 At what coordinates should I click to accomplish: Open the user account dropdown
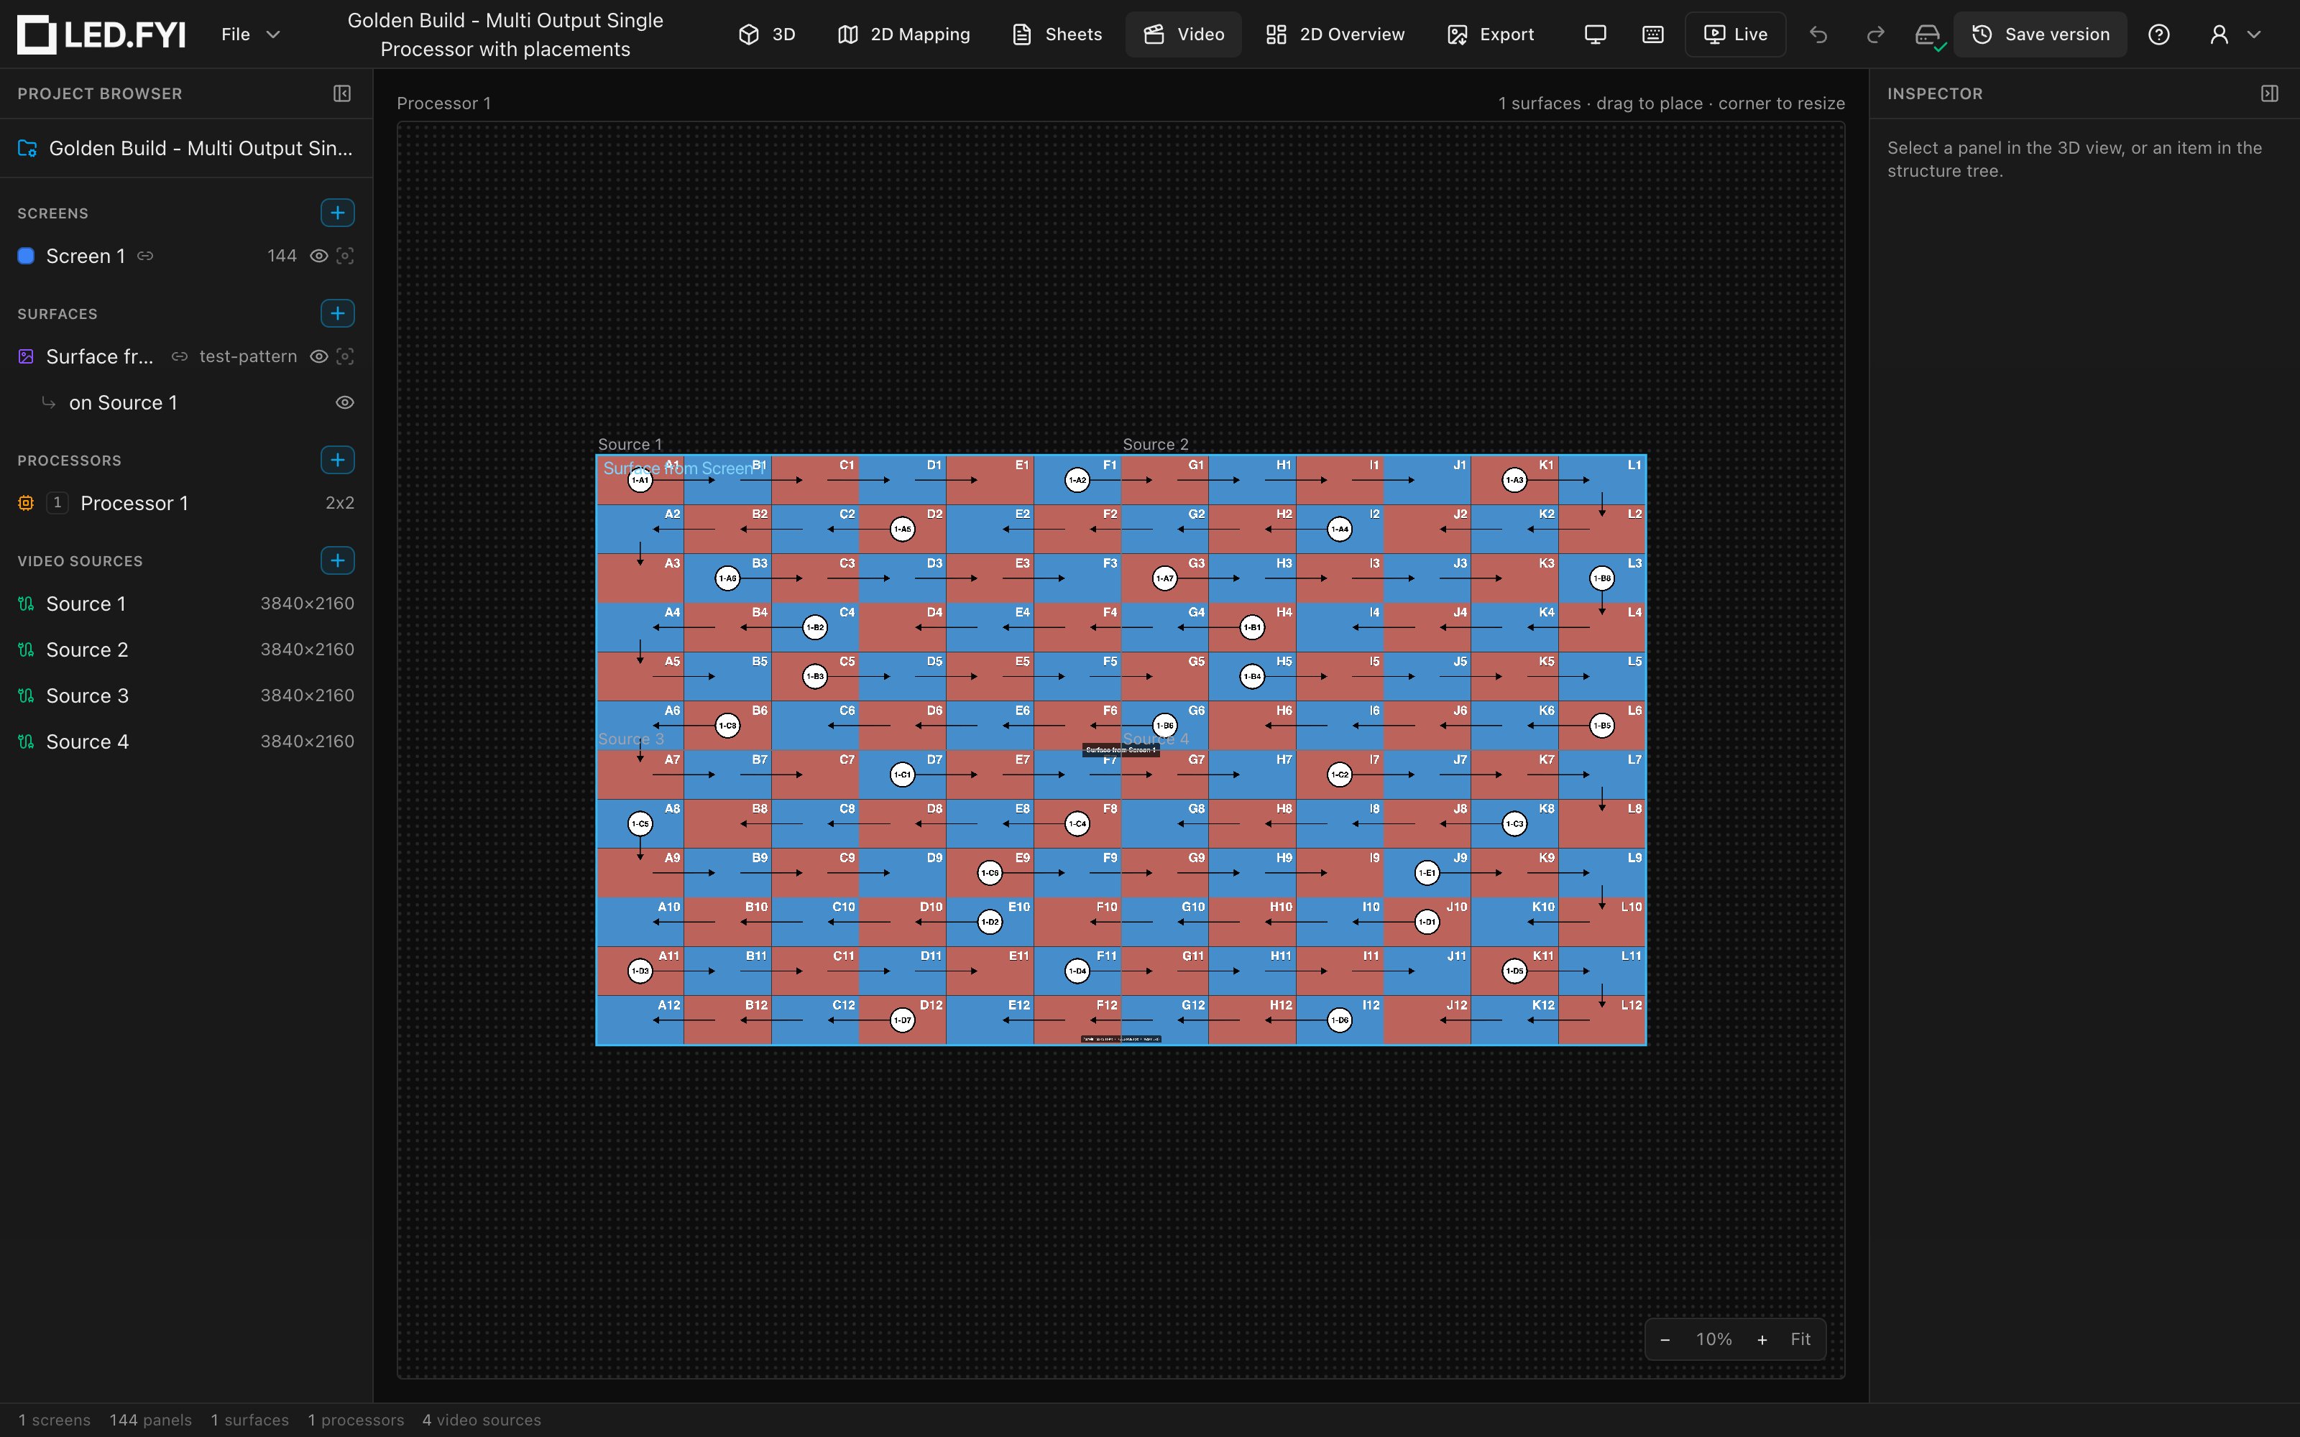(2235, 34)
